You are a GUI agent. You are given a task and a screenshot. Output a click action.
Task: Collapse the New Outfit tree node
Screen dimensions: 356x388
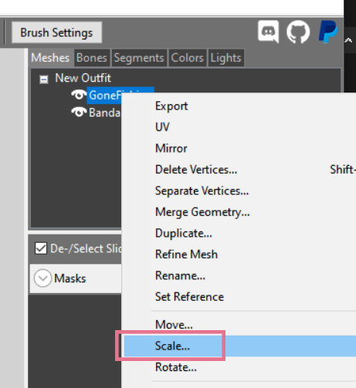pos(43,79)
